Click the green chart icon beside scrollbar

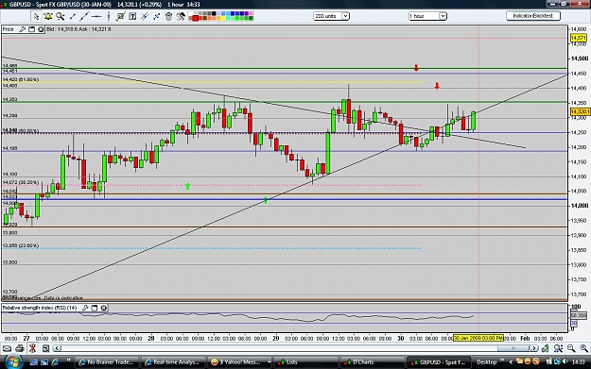point(545,348)
